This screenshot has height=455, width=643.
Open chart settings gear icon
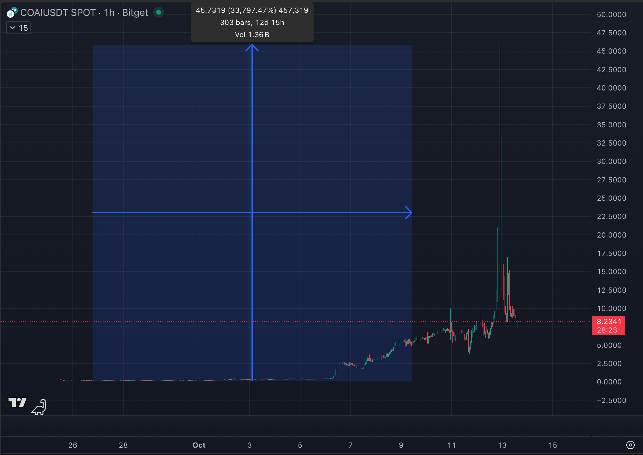(x=630, y=445)
